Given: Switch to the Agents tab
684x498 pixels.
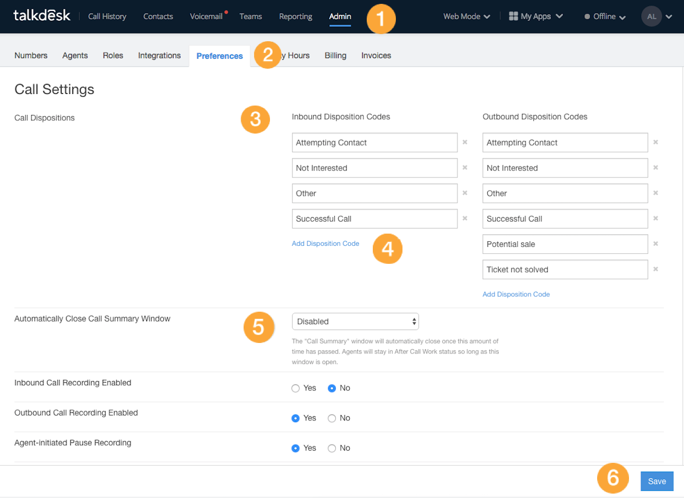Looking at the screenshot, I should tap(75, 56).
